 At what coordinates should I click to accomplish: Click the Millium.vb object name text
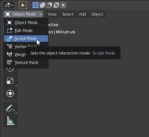(x=65, y=32)
